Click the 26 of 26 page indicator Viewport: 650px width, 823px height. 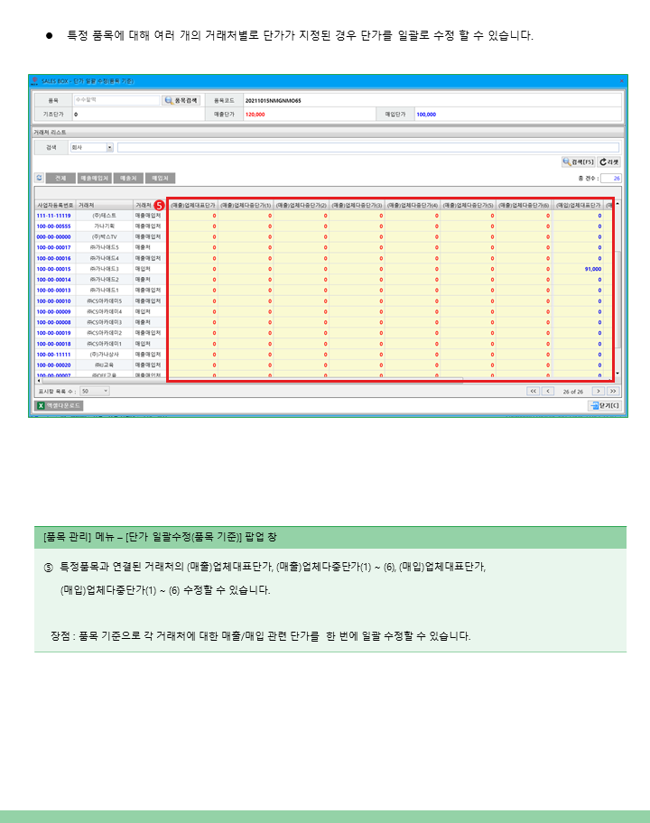(x=573, y=392)
